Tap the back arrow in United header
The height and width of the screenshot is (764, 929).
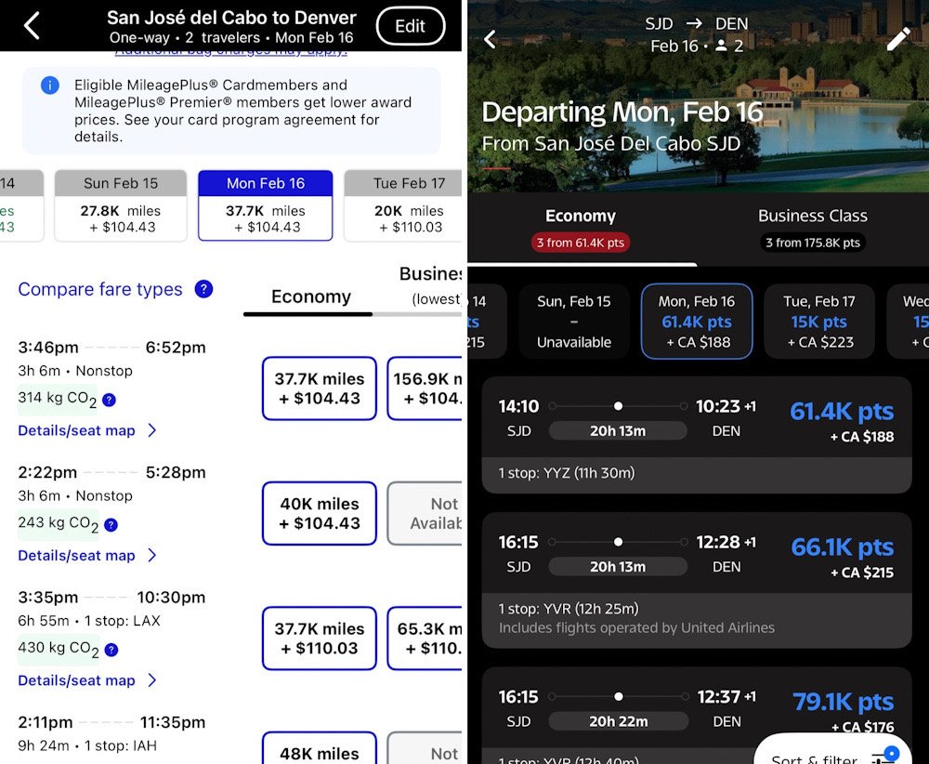[32, 26]
